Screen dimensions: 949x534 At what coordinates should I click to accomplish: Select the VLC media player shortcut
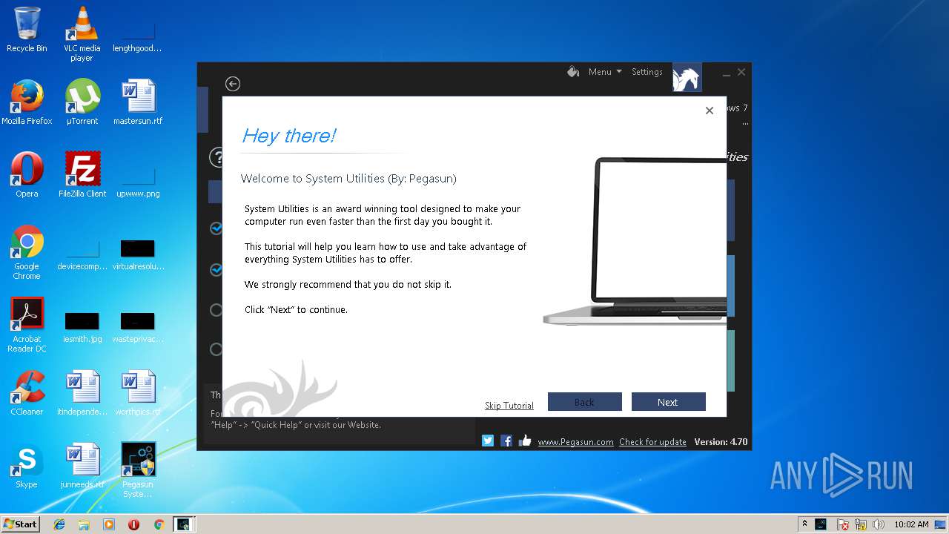tap(82, 34)
